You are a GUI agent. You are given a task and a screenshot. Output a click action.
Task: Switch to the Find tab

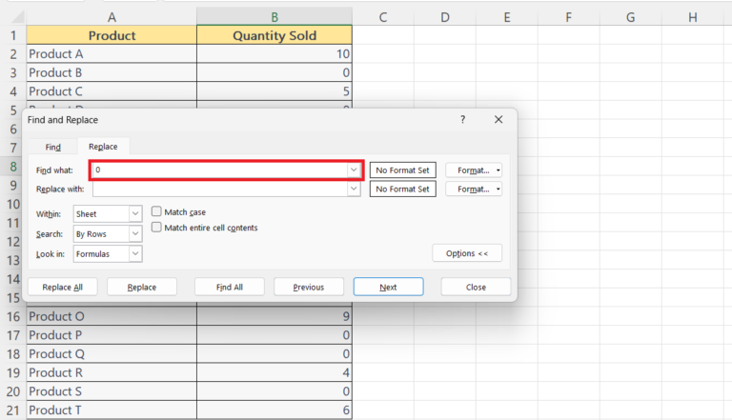point(53,147)
